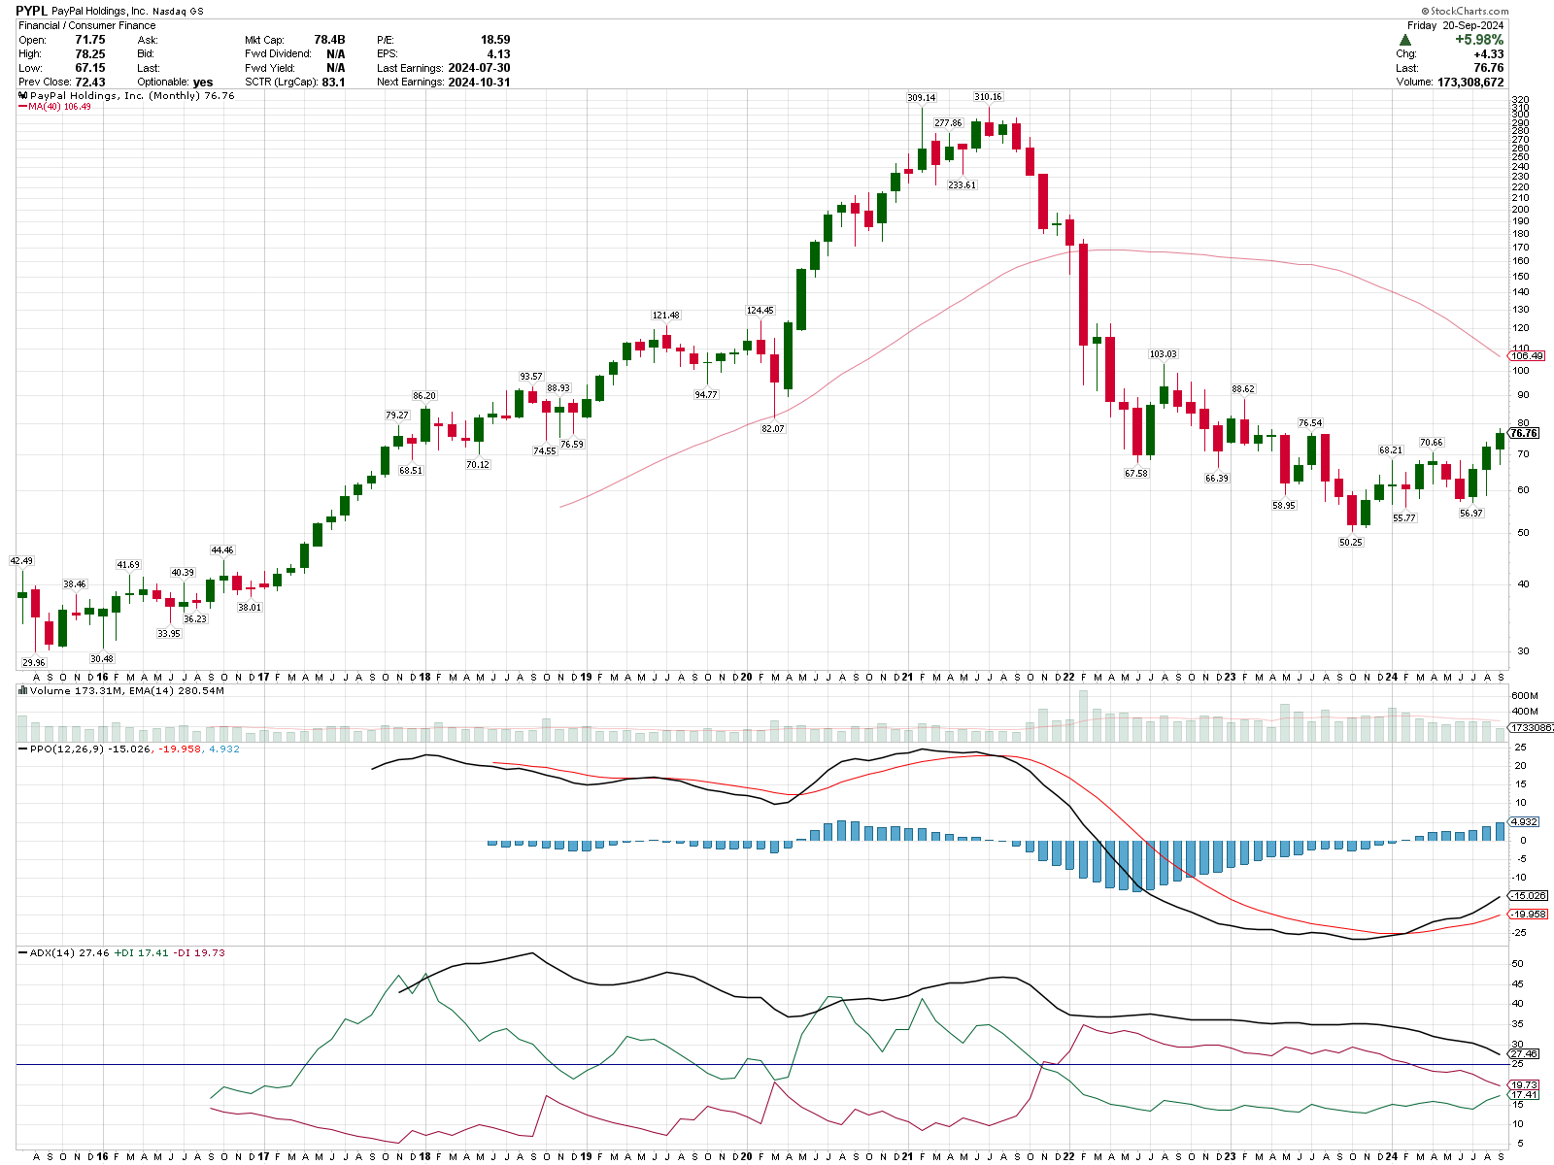1554x1165 pixels.
Task: Click the +5.98% percent change
Action: point(1479,40)
